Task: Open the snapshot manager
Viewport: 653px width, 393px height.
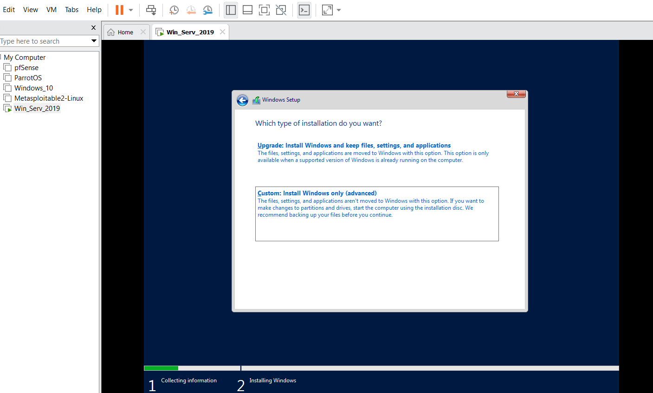Action: point(207,10)
